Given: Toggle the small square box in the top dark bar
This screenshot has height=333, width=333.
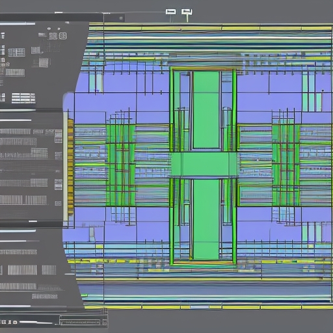Looking at the screenshot, I should (x=121, y=18).
